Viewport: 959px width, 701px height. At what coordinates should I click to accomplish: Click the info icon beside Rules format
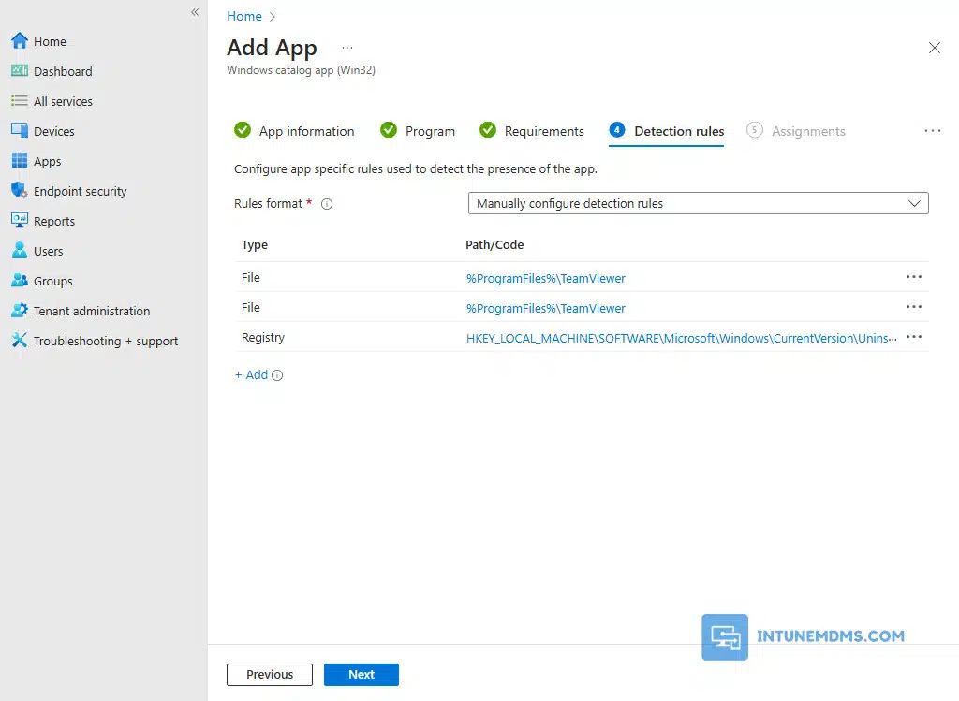click(327, 204)
